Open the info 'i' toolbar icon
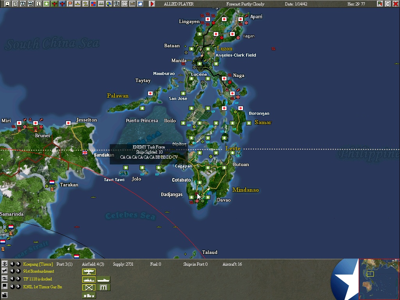Screen dimensions: 400x300 pyautogui.click(x=39, y=4)
